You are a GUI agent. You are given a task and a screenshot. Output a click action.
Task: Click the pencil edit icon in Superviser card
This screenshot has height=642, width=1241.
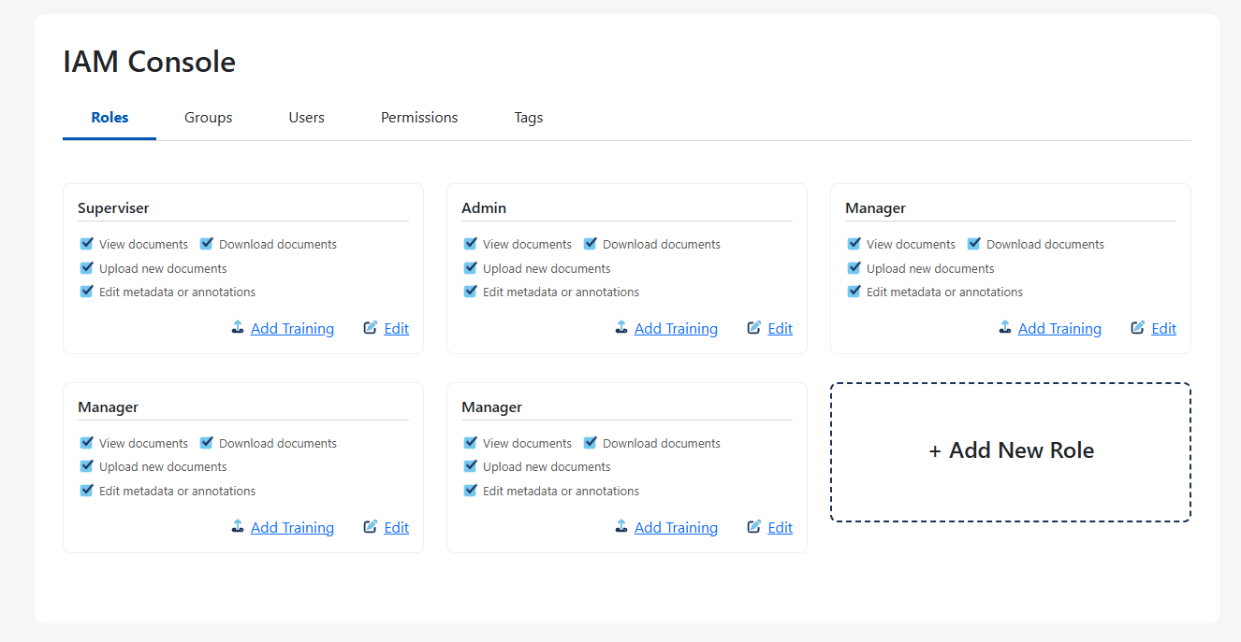[371, 328]
